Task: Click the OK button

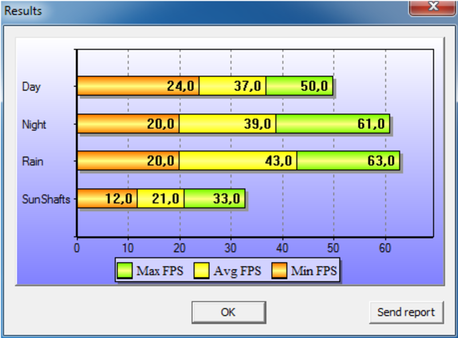Action: coord(228,312)
